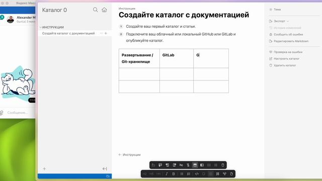Toggle theme via Тема option
322x181 pixels.
coord(275,10)
